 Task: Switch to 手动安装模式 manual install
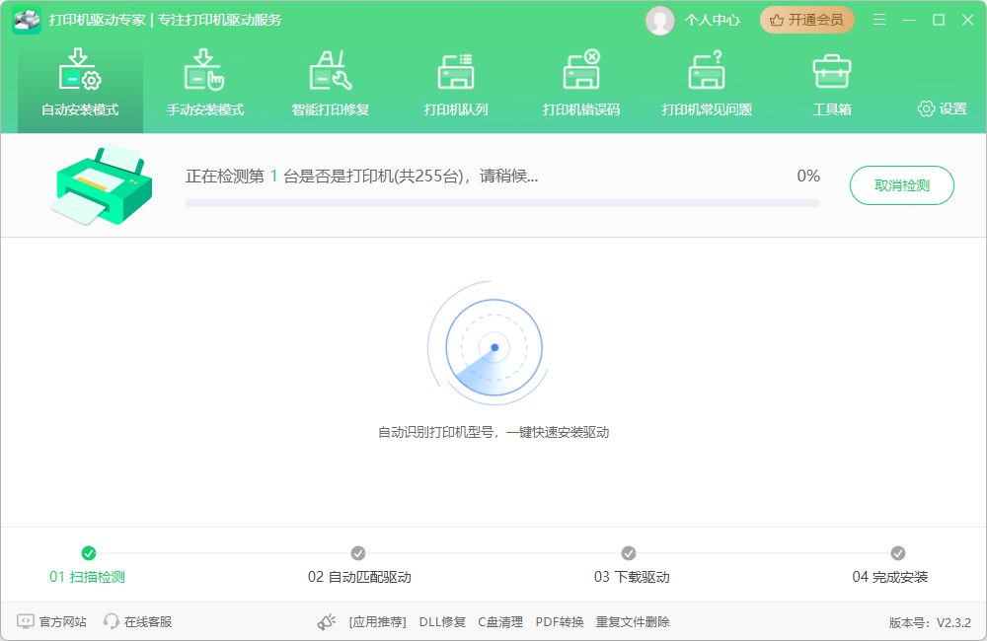point(205,84)
